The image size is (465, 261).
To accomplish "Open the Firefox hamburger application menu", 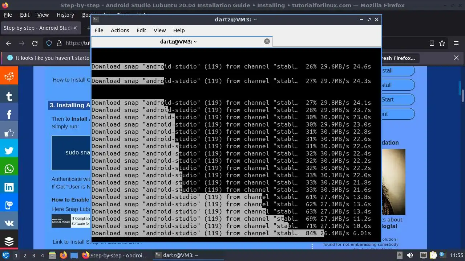I will (456, 43).
